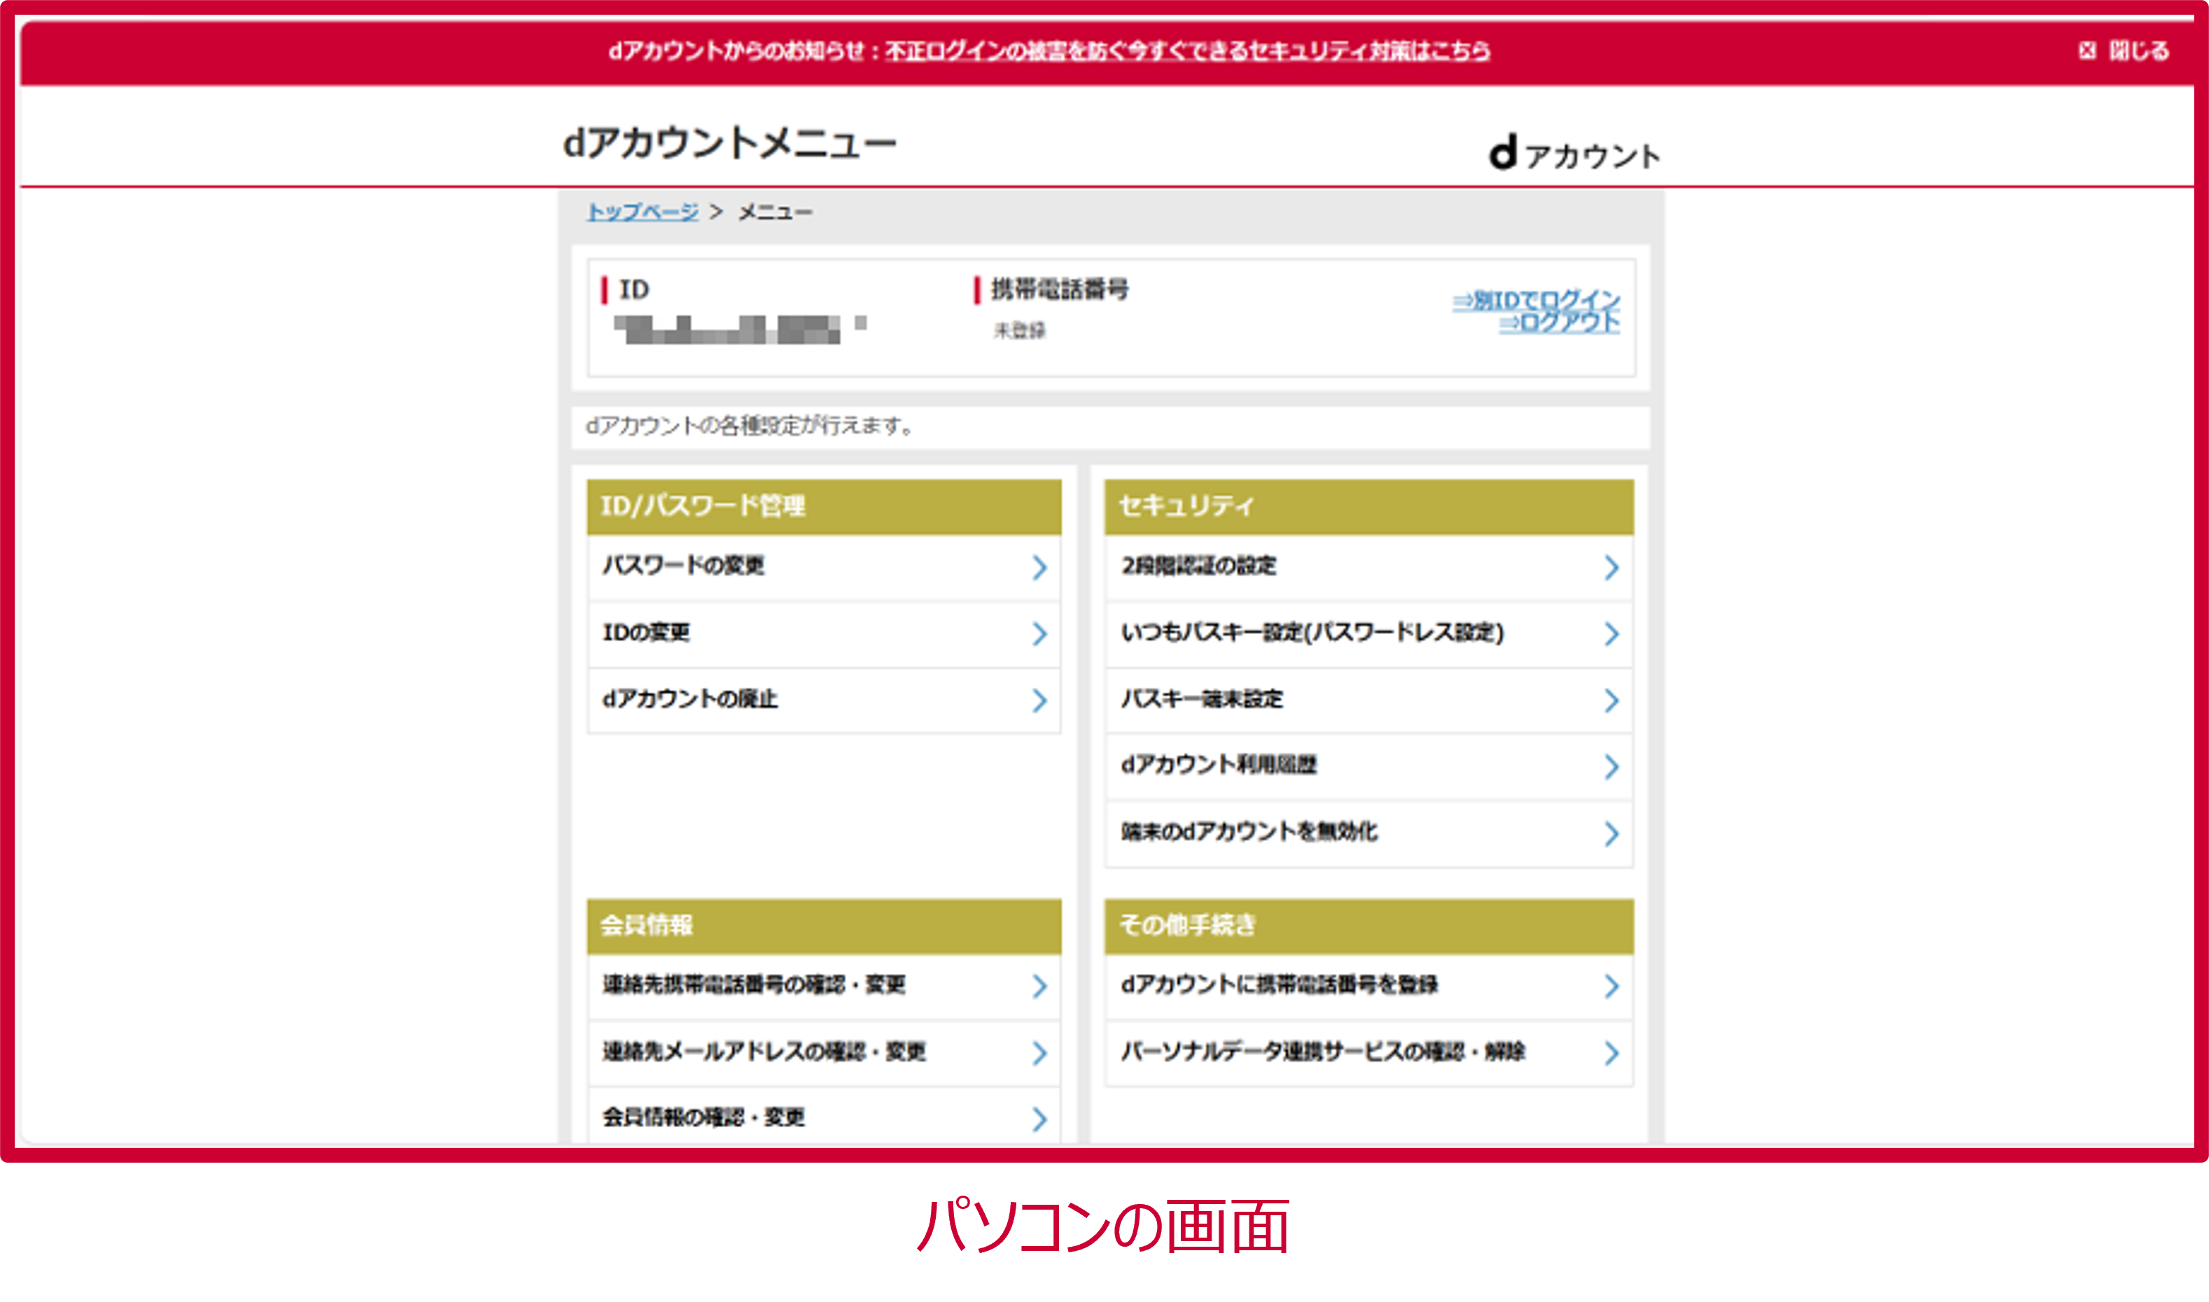Select 会員情報の確認・変更 entry
Screen dimensions: 2209x1302
[703, 1118]
